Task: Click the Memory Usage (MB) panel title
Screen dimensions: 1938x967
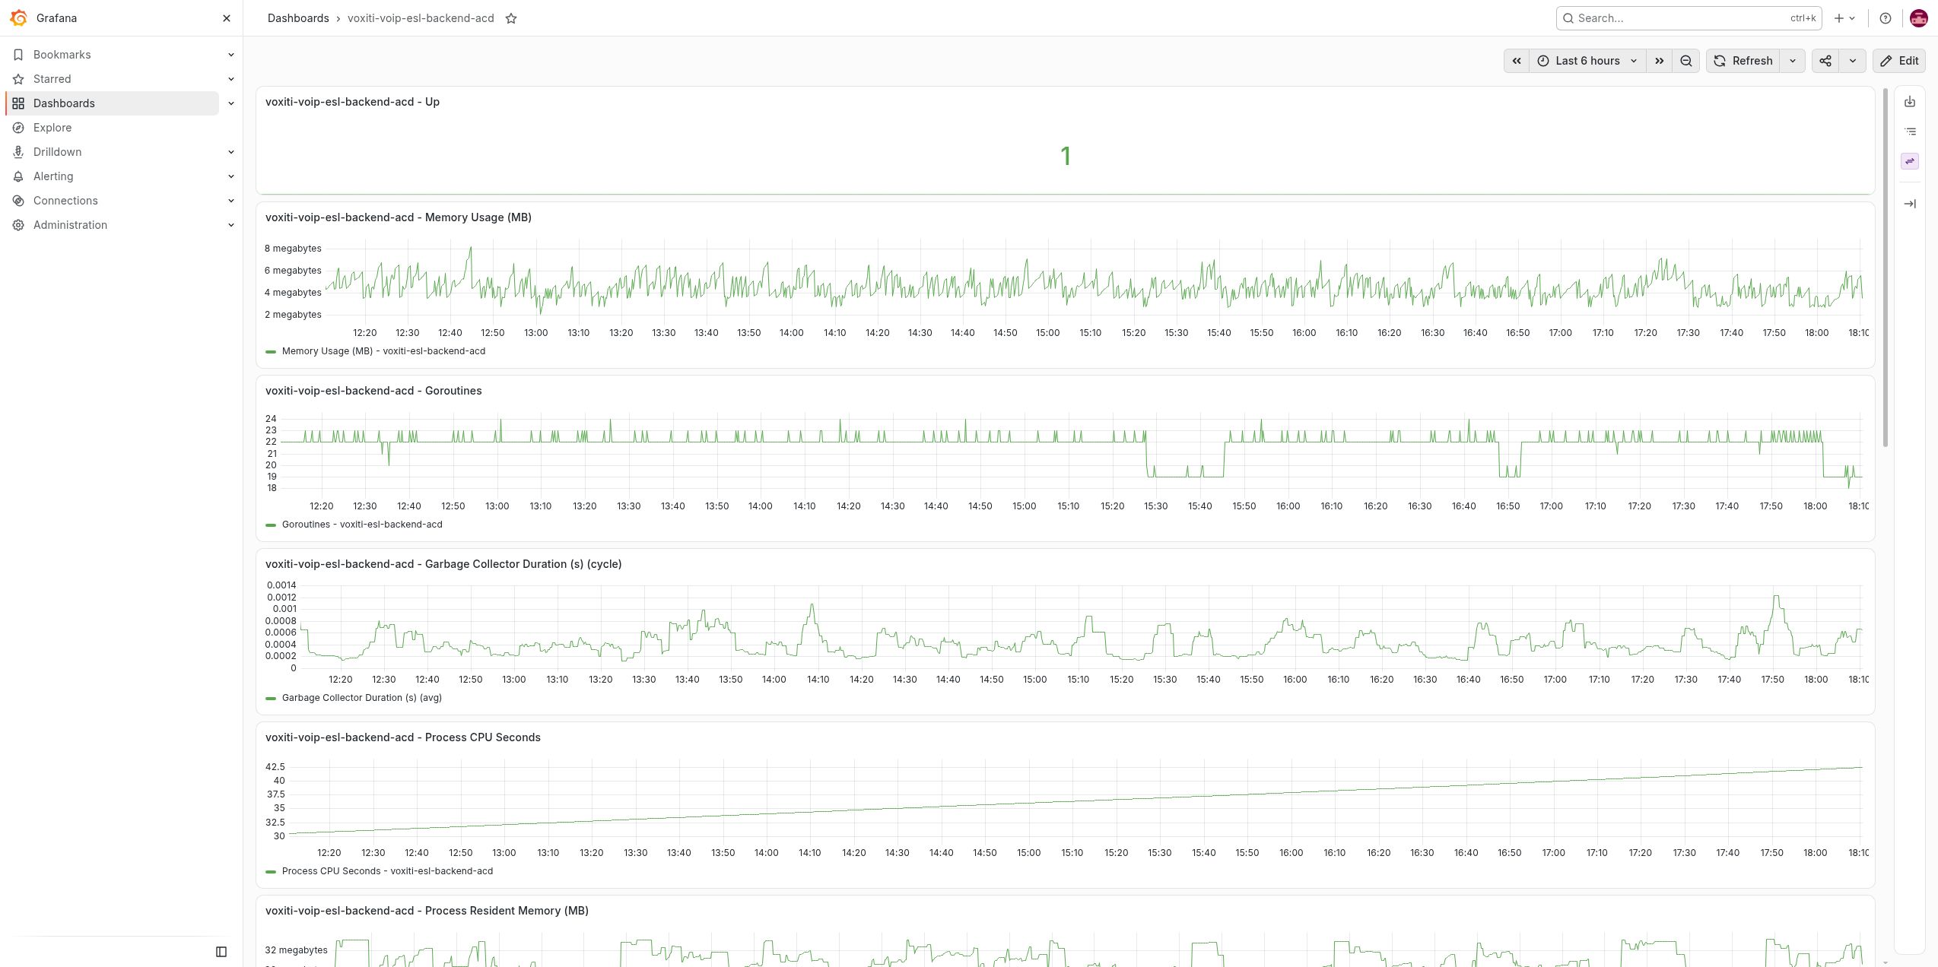Action: [x=399, y=217]
